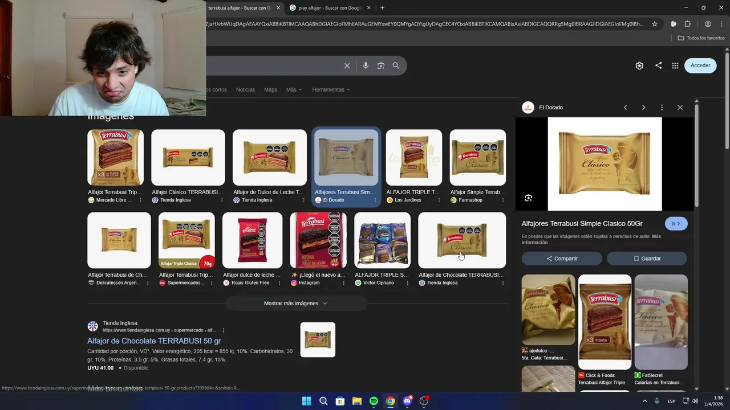The width and height of the screenshot is (730, 410).
Task: Open the Google apps grid
Action: [x=675, y=65]
